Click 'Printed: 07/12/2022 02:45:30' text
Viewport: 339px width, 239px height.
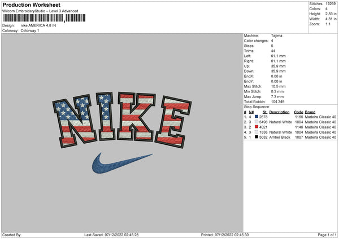tap(225, 235)
